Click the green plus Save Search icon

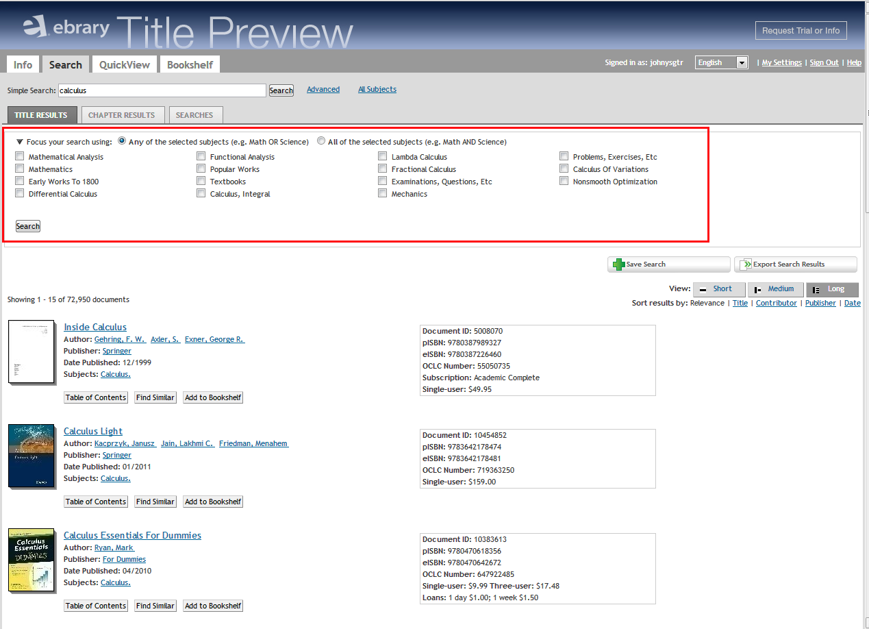pyautogui.click(x=618, y=264)
